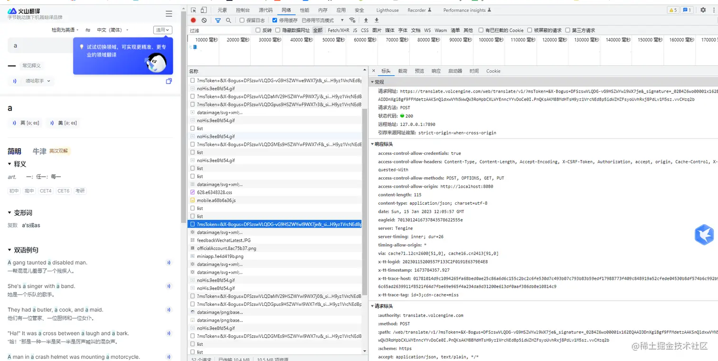
Task: Switch to the 载荷 request tab
Action: (403, 71)
